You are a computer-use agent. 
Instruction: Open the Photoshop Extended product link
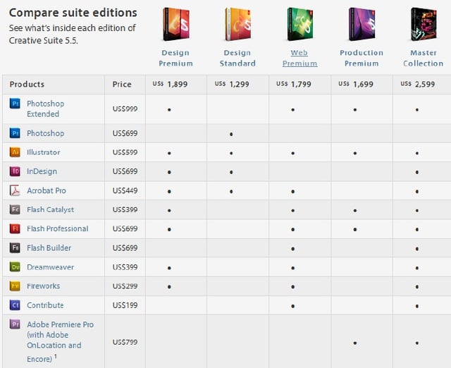(x=45, y=109)
